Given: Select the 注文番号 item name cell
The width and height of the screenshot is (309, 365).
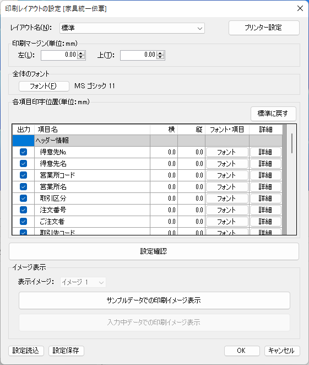Looking at the screenshot, I should (x=93, y=210).
